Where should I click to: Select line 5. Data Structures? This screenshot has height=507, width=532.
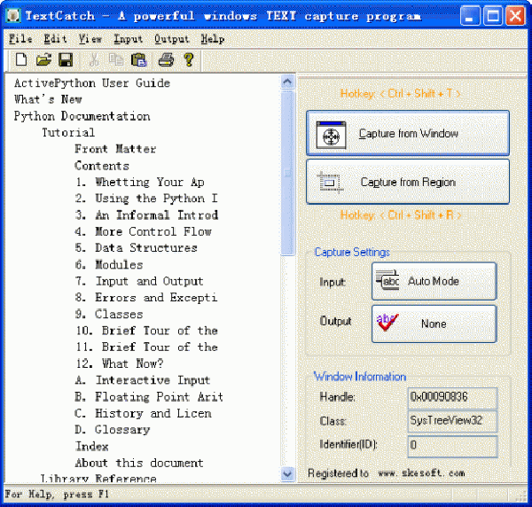tap(136, 248)
